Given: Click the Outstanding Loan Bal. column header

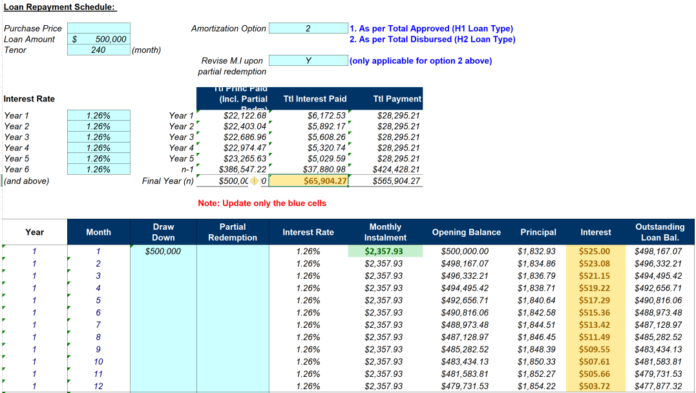Looking at the screenshot, I should point(660,232).
